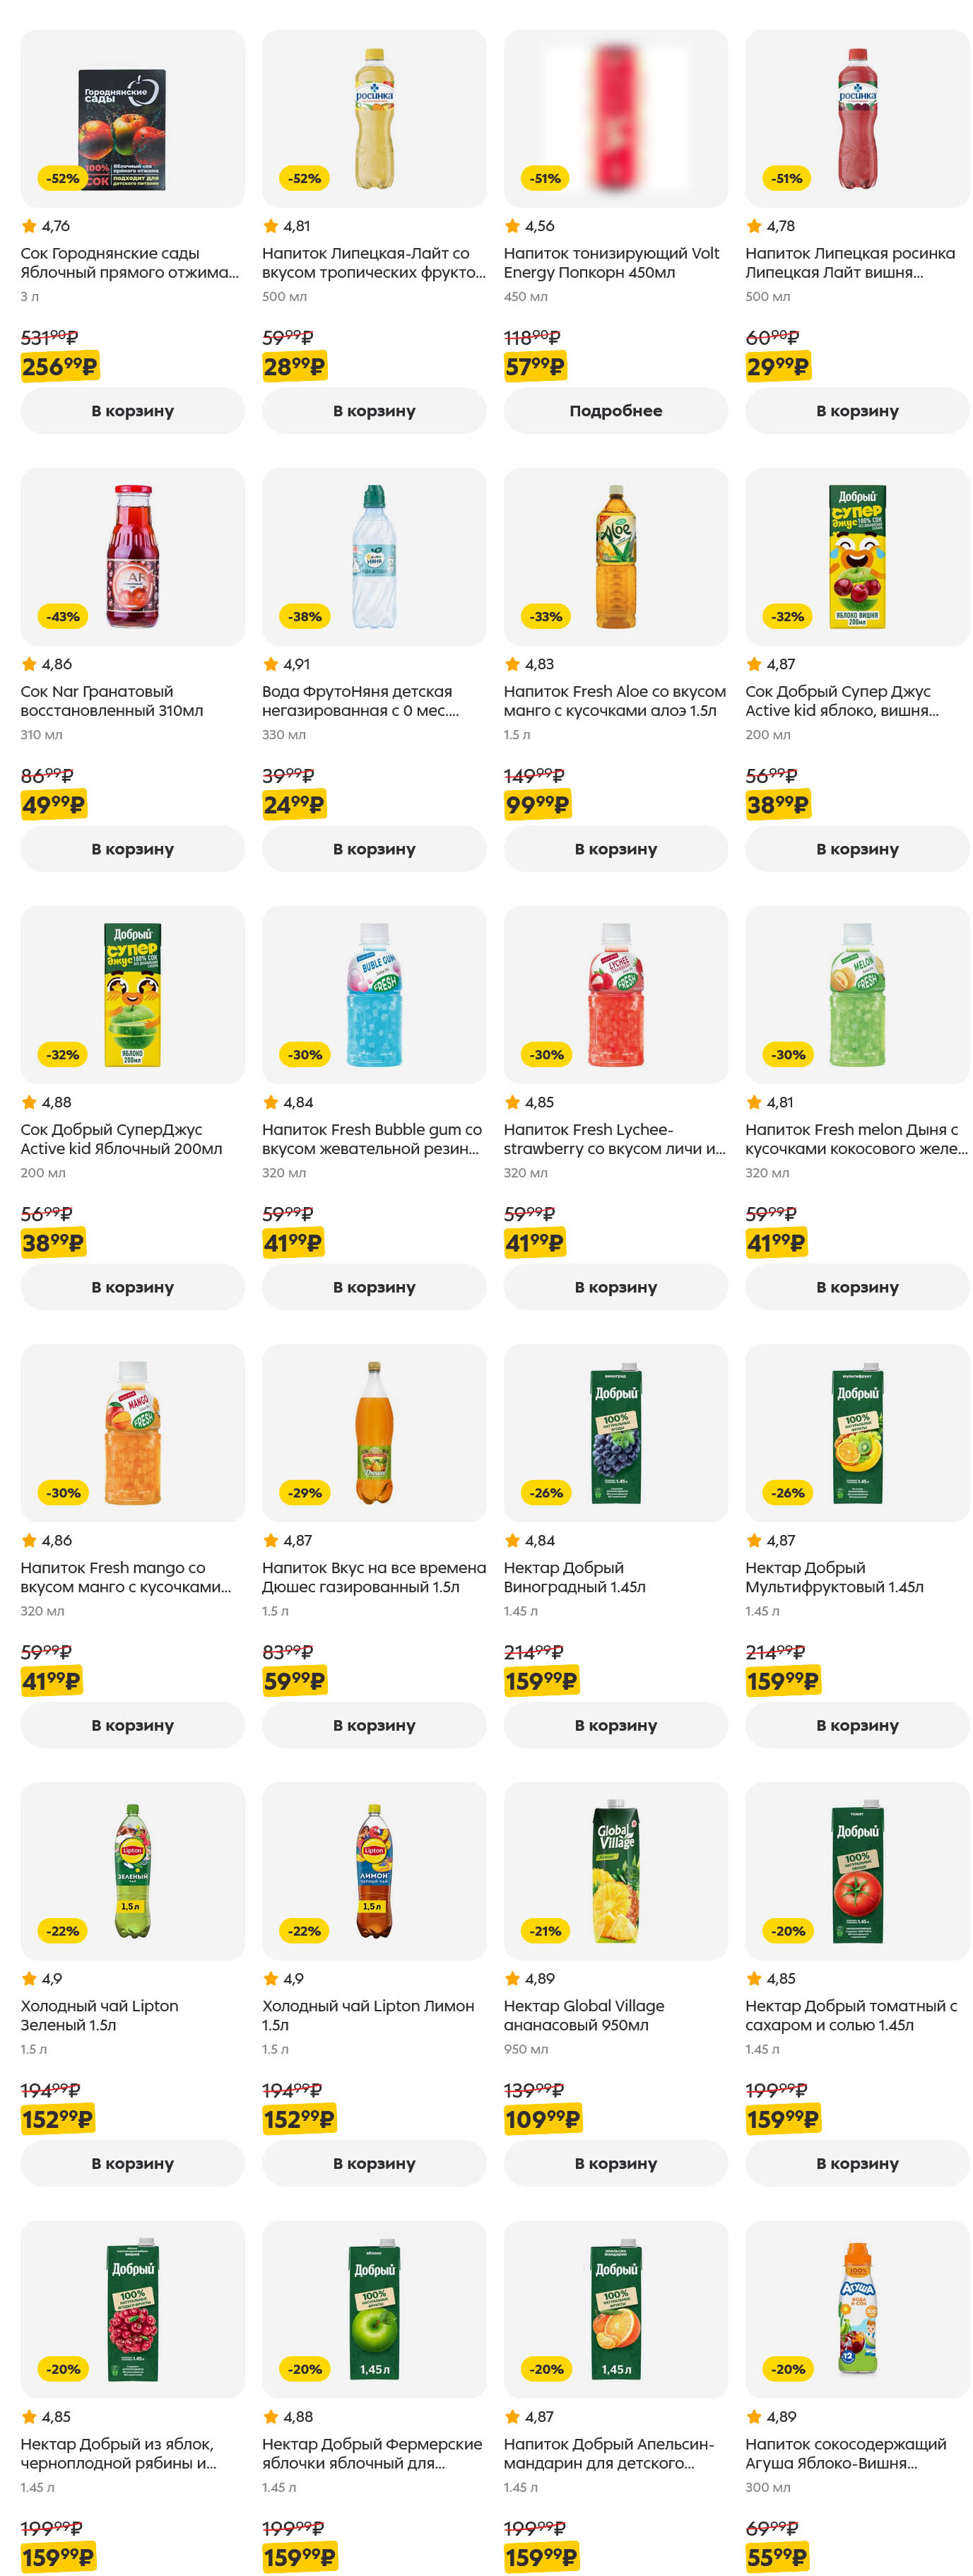Add Дюшес газированный drink to cart
This screenshot has width=973, height=2576.
tap(373, 1724)
